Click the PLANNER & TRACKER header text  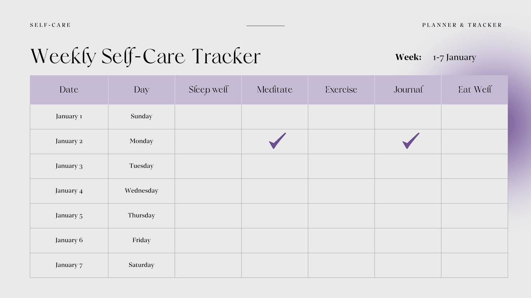462,25
